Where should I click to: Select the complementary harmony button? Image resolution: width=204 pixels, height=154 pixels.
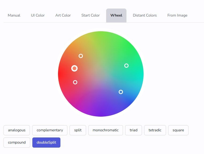click(50, 130)
